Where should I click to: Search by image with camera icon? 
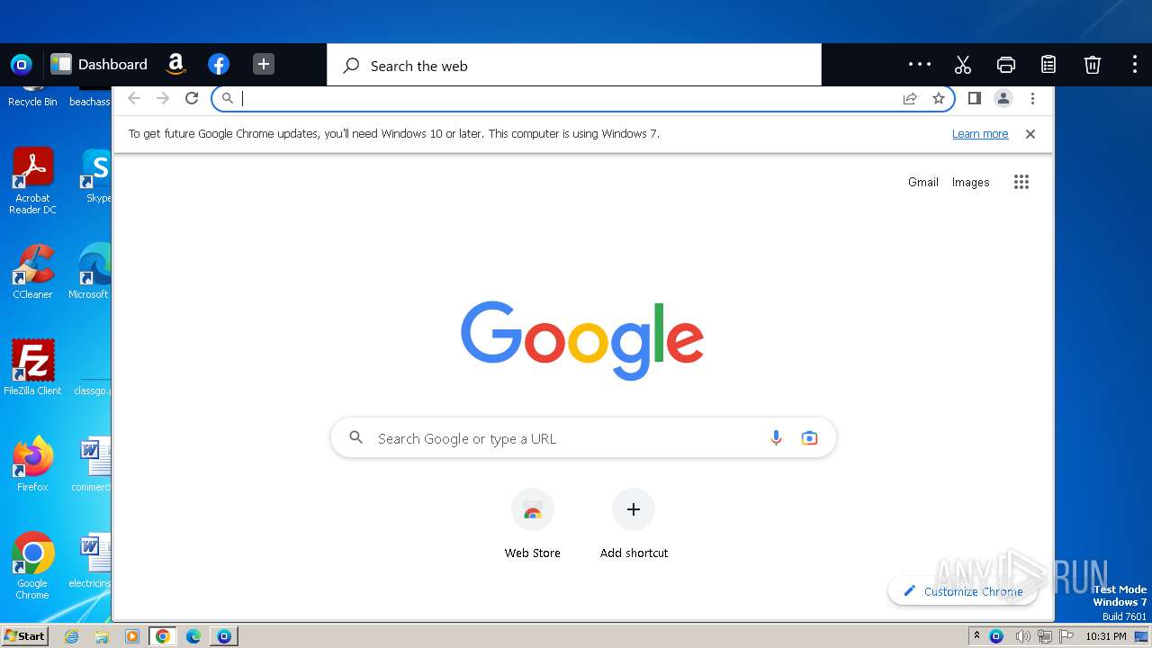click(809, 438)
